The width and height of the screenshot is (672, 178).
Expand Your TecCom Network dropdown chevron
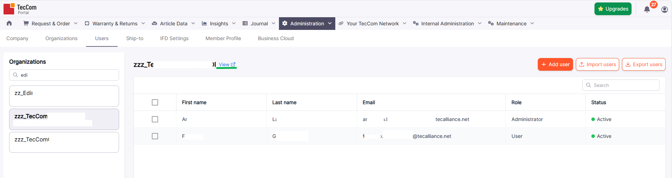point(405,23)
